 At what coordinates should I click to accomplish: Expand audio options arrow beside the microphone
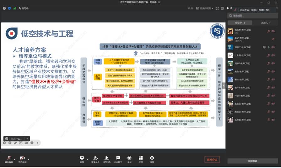click(x=14, y=158)
